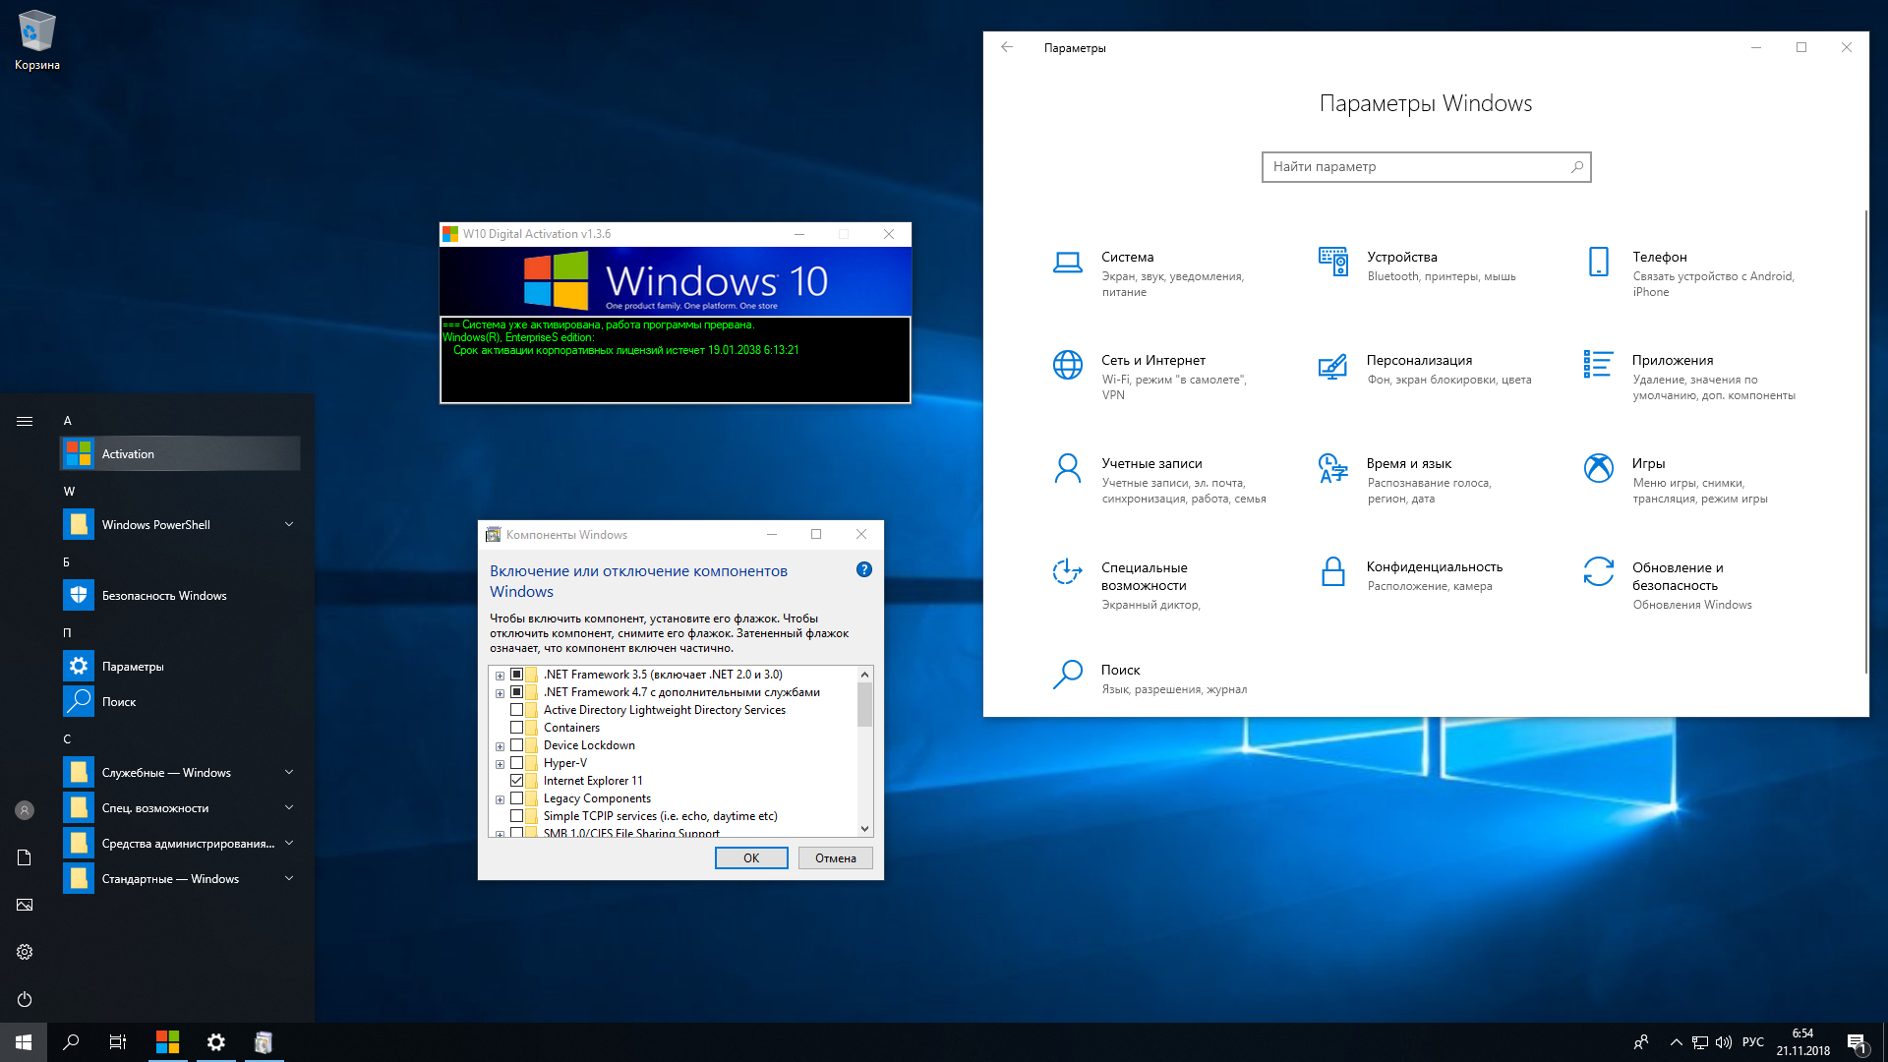Click help icon in Компоненты Windows dialog
1888x1062 pixels.
(864, 569)
